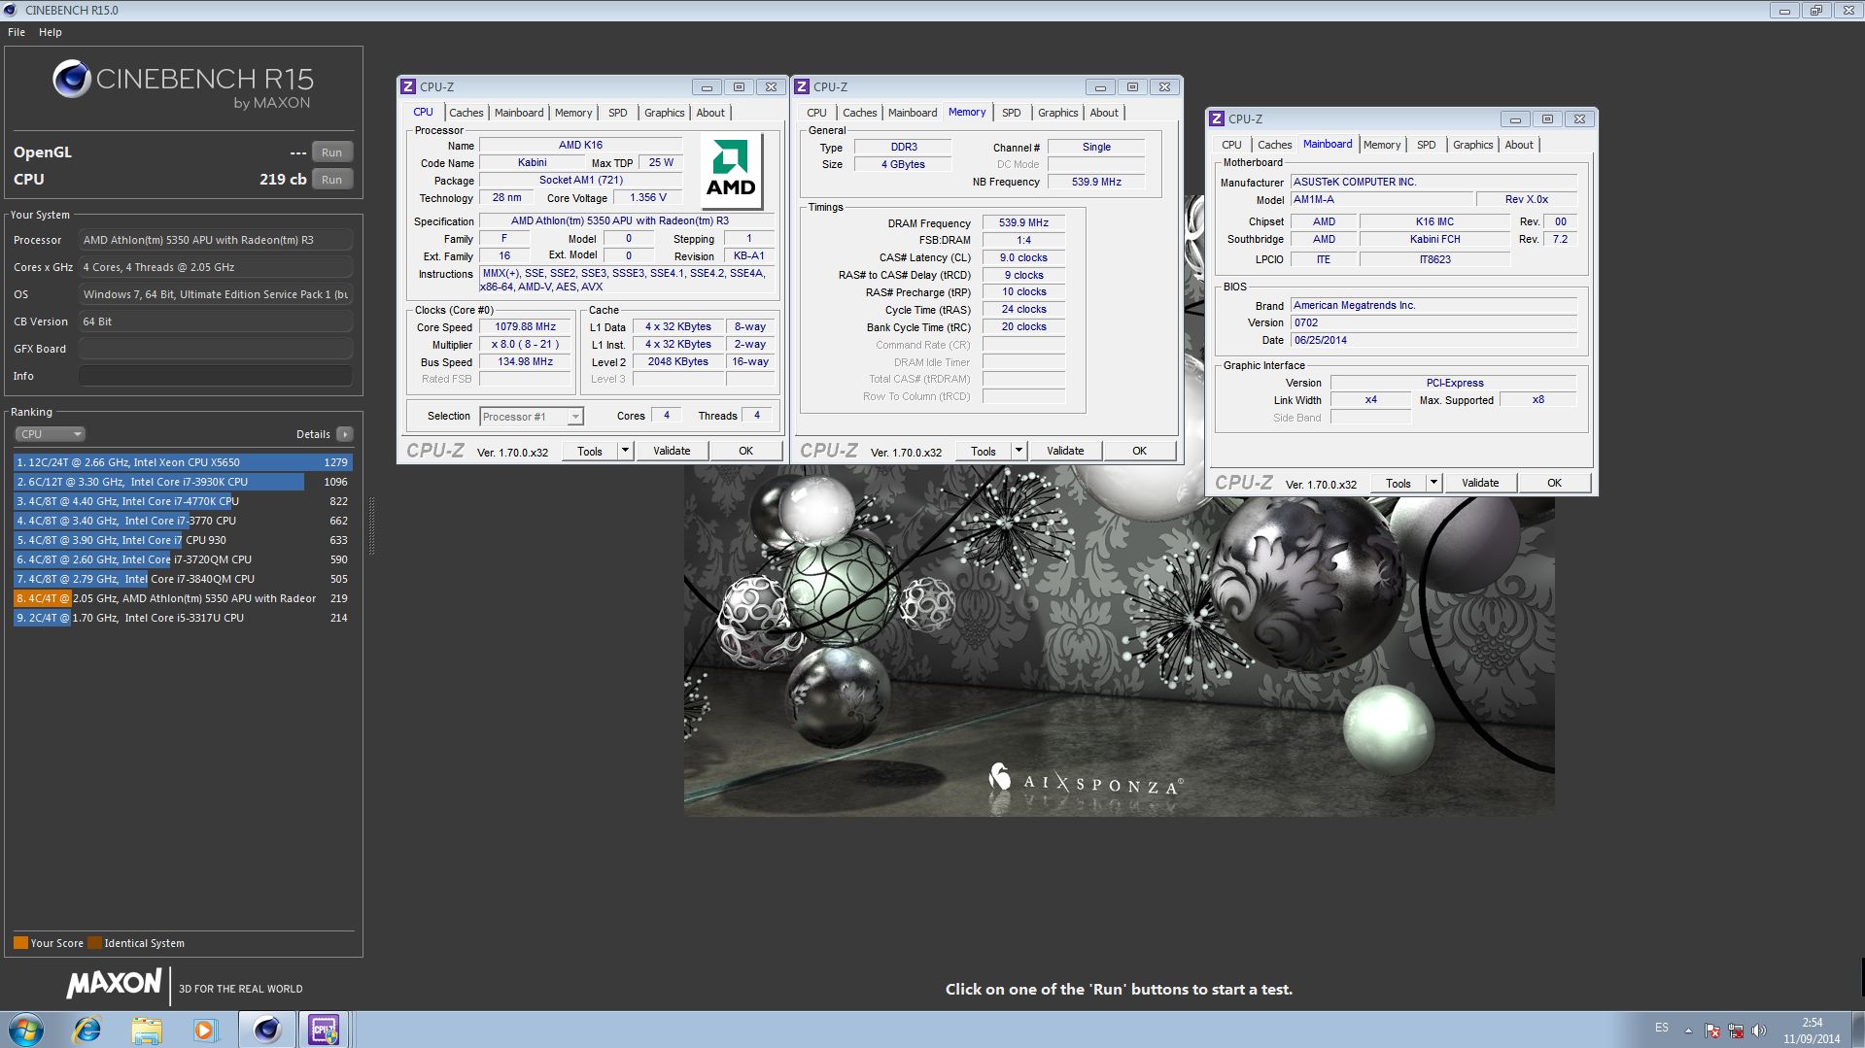The width and height of the screenshot is (1865, 1048).
Task: Expand Tools arrow in Mainboard-tab CPU-Z window
Action: (x=1433, y=483)
